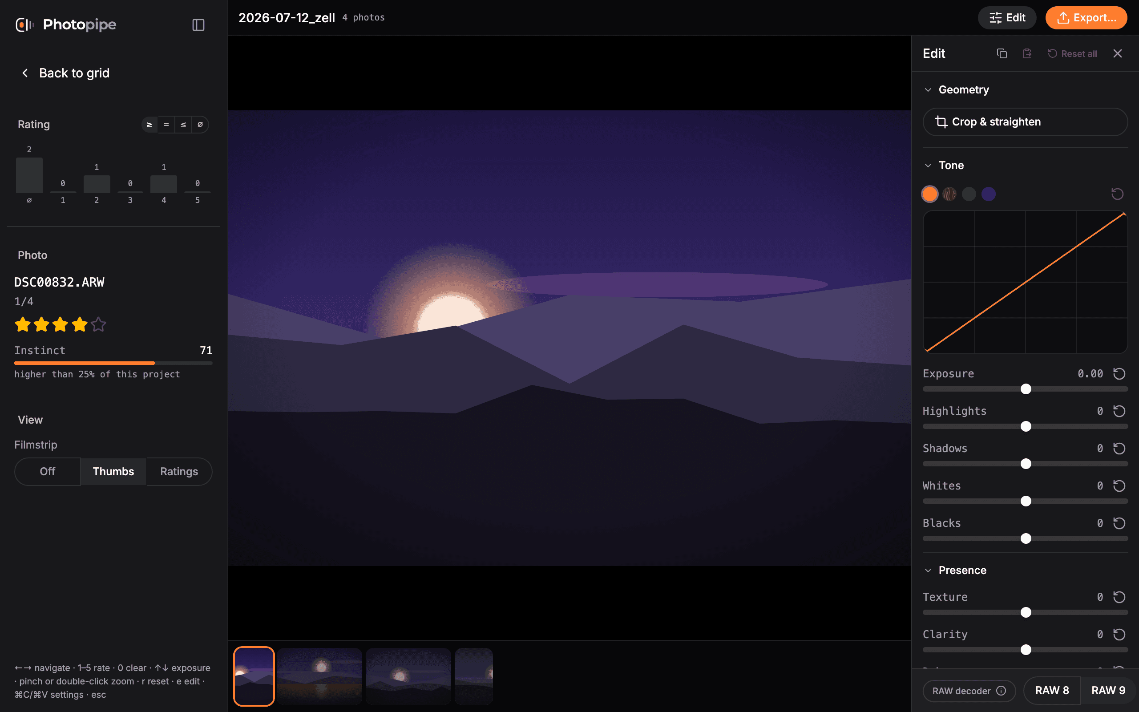1139x712 pixels.
Task: Set filmstrip to Thumbs
Action: [x=113, y=471]
